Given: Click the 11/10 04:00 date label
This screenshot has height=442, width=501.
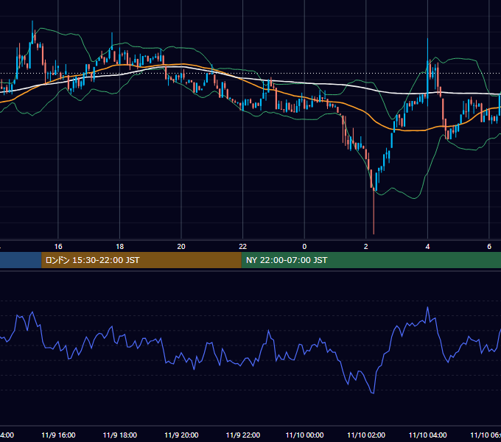Looking at the screenshot, I should [x=428, y=435].
